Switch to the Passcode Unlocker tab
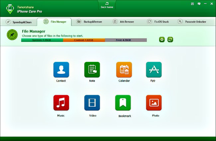Screen dimensions: 216x141 coord(192,22)
